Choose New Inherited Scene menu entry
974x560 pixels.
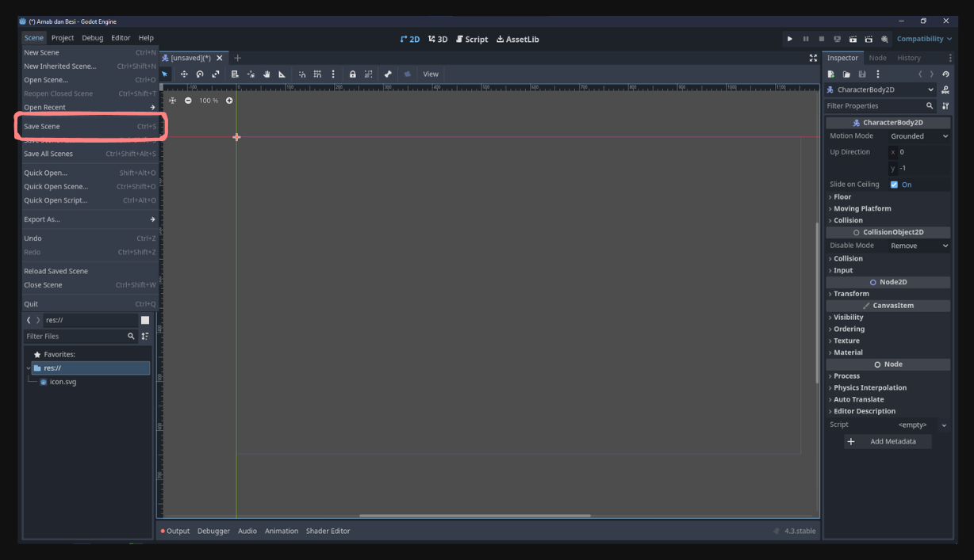coord(90,67)
